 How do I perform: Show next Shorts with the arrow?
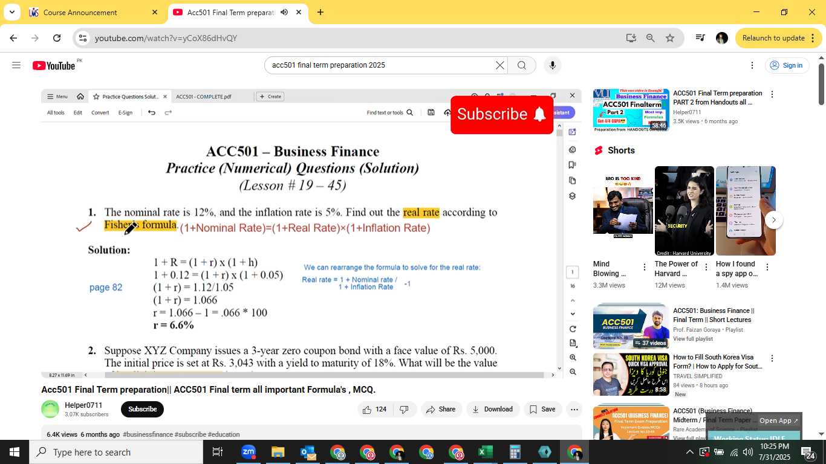click(x=774, y=220)
